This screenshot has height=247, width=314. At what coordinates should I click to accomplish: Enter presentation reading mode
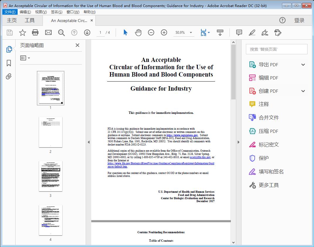point(220,33)
